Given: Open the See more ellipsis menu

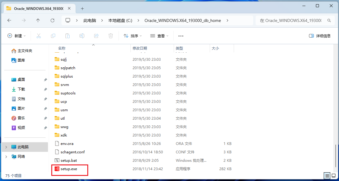Looking at the screenshot, I should (x=181, y=36).
